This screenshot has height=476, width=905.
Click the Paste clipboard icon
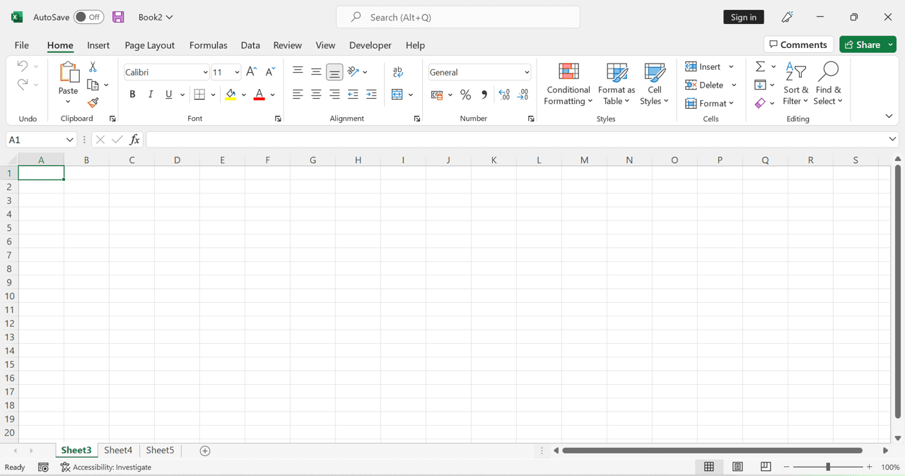point(69,72)
